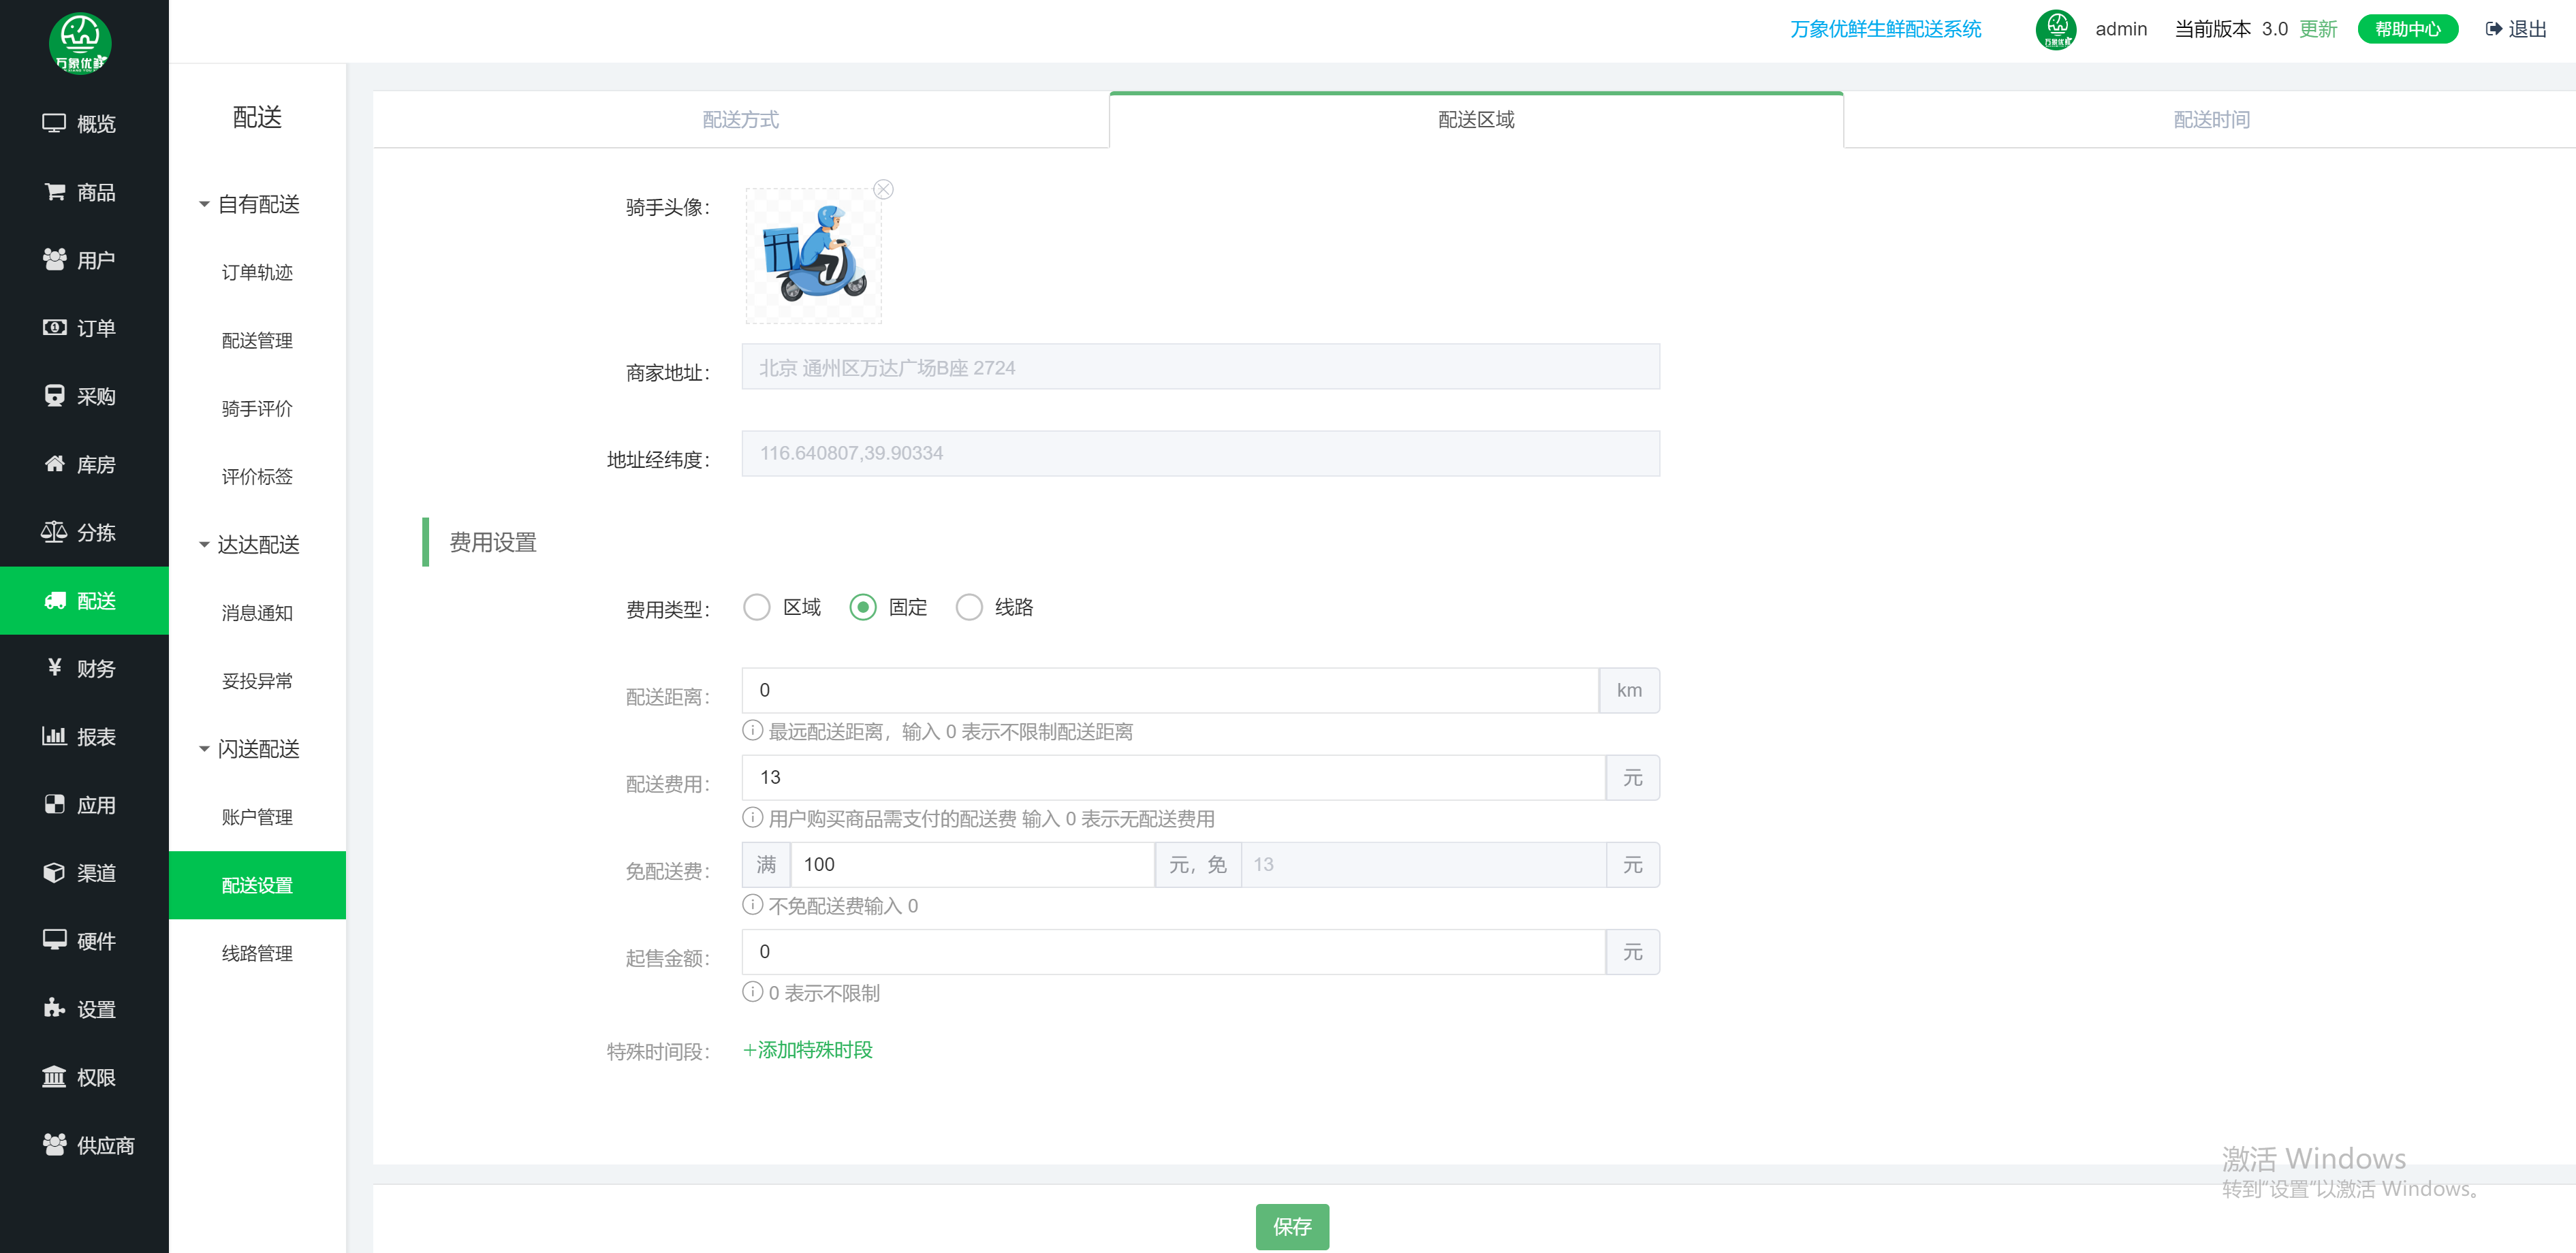Viewport: 2576px width, 1253px height.
Task: Select the 固定 fee type radio
Action: point(863,607)
